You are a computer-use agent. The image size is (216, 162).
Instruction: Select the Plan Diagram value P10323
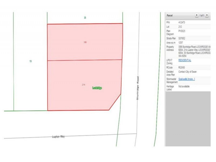point(182,31)
